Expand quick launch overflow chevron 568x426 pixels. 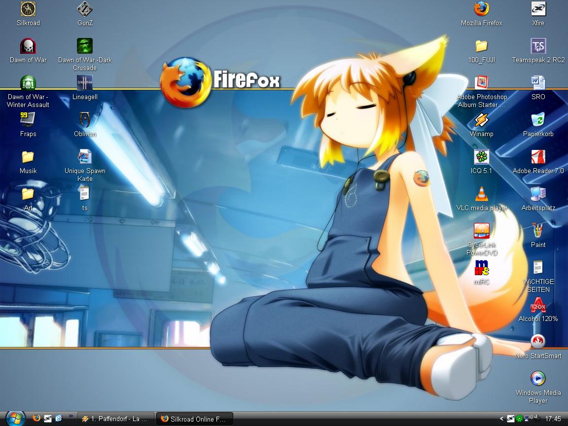(71, 416)
